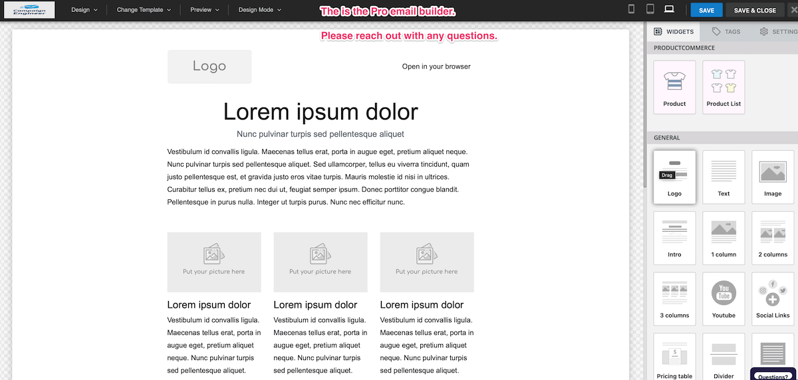Select the Social Links widget
This screenshot has height=380, width=798.
pos(773,298)
